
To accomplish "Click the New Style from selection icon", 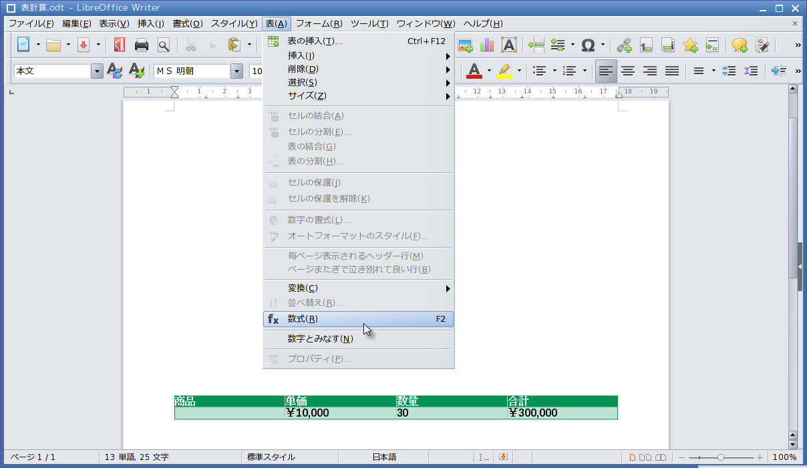I will pyautogui.click(x=136, y=70).
